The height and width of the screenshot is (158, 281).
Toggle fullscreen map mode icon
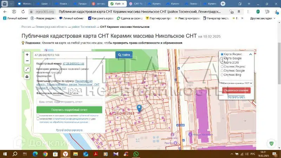click(x=27, y=70)
